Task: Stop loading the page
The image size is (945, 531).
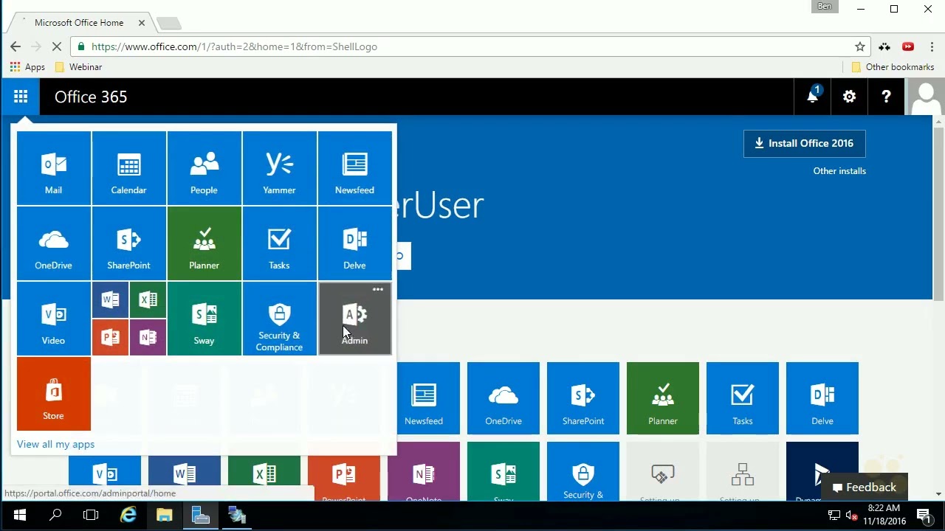Action: pos(56,46)
